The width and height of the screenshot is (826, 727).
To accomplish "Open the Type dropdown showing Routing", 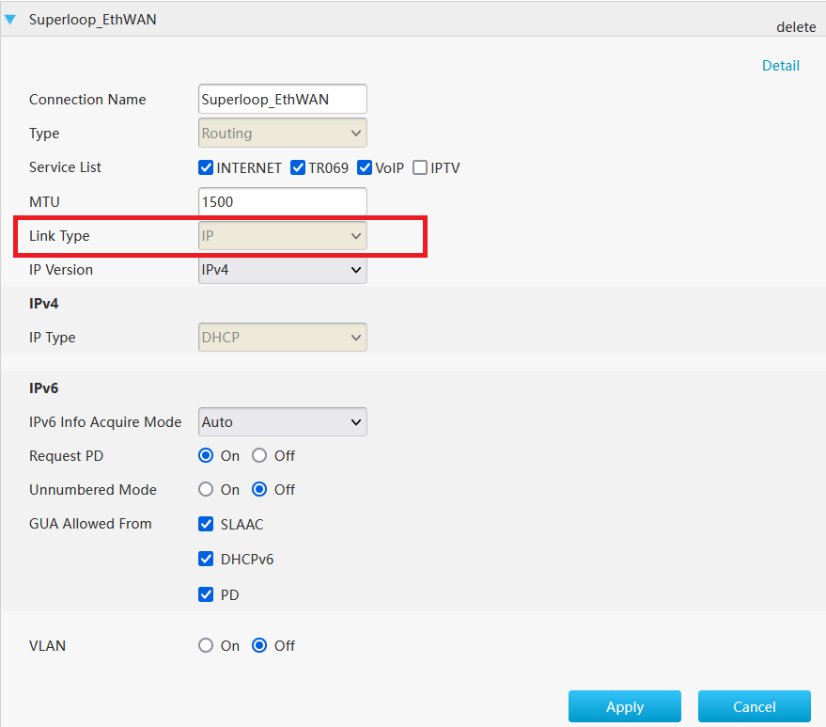I will tap(282, 133).
